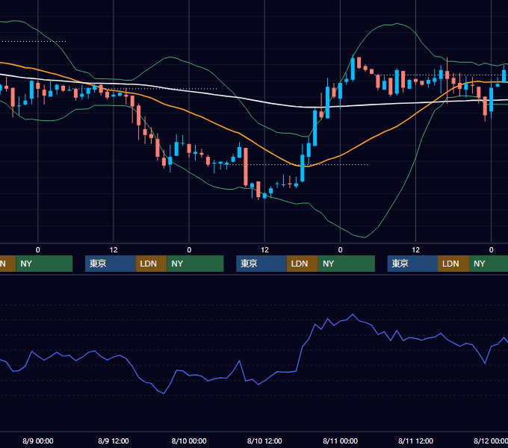Click the LDN session block on 8/9

click(x=152, y=264)
